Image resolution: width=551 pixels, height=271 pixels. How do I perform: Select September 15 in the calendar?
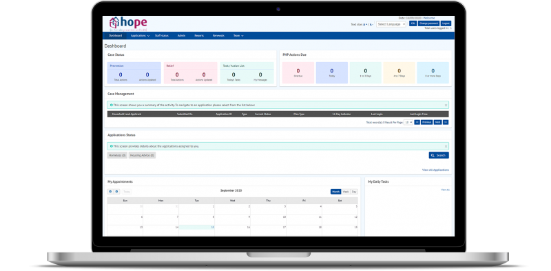(196, 230)
